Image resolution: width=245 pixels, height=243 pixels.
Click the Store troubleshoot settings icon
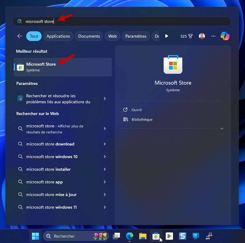tap(20, 98)
